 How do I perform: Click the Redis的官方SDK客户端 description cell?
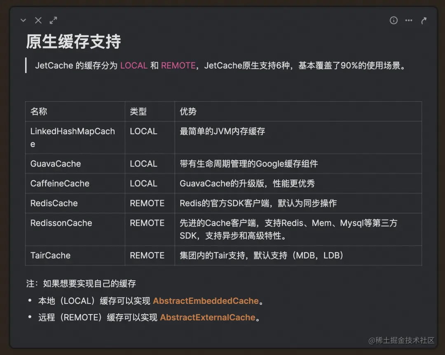click(298, 203)
